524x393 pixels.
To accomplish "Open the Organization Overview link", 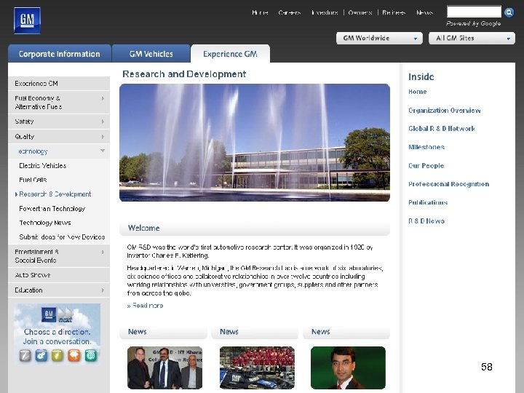I will pos(445,111).
